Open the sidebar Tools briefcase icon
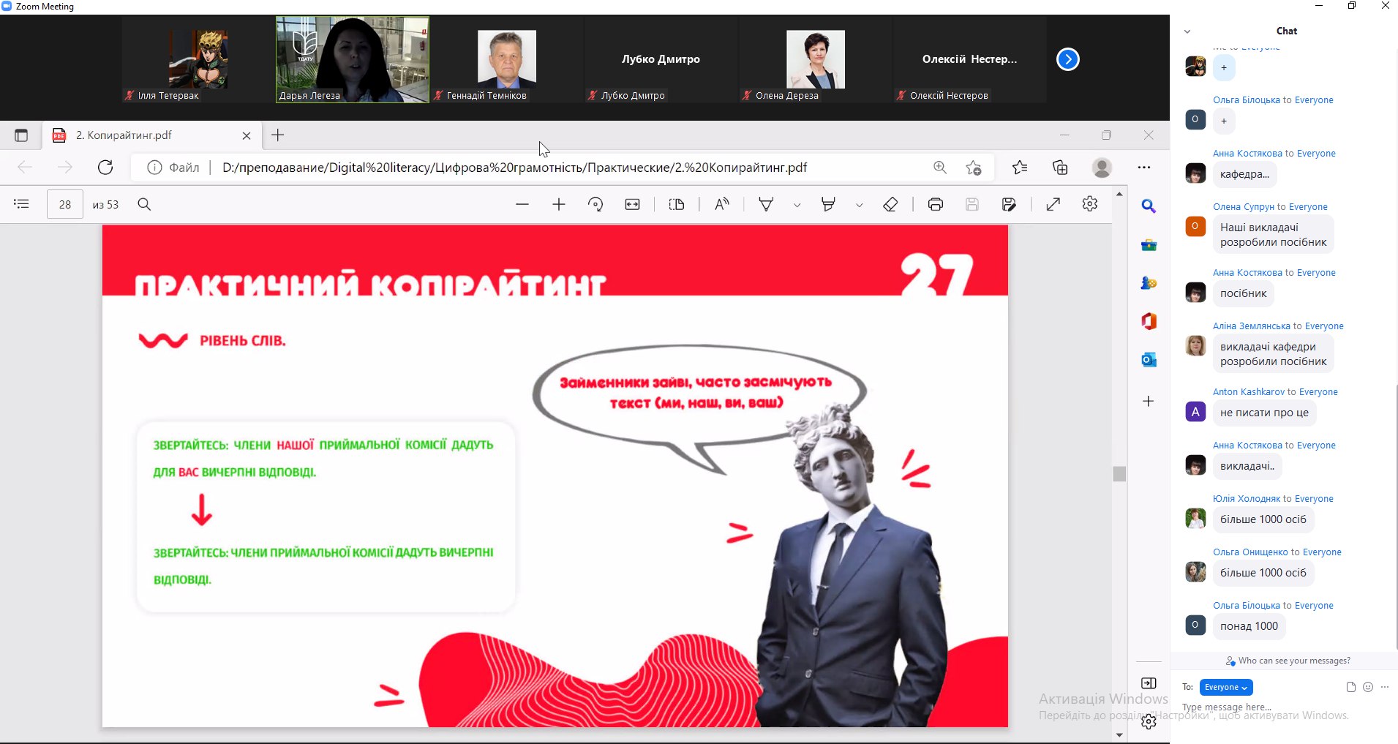Screen dimensions: 1398x744 click(x=1149, y=245)
